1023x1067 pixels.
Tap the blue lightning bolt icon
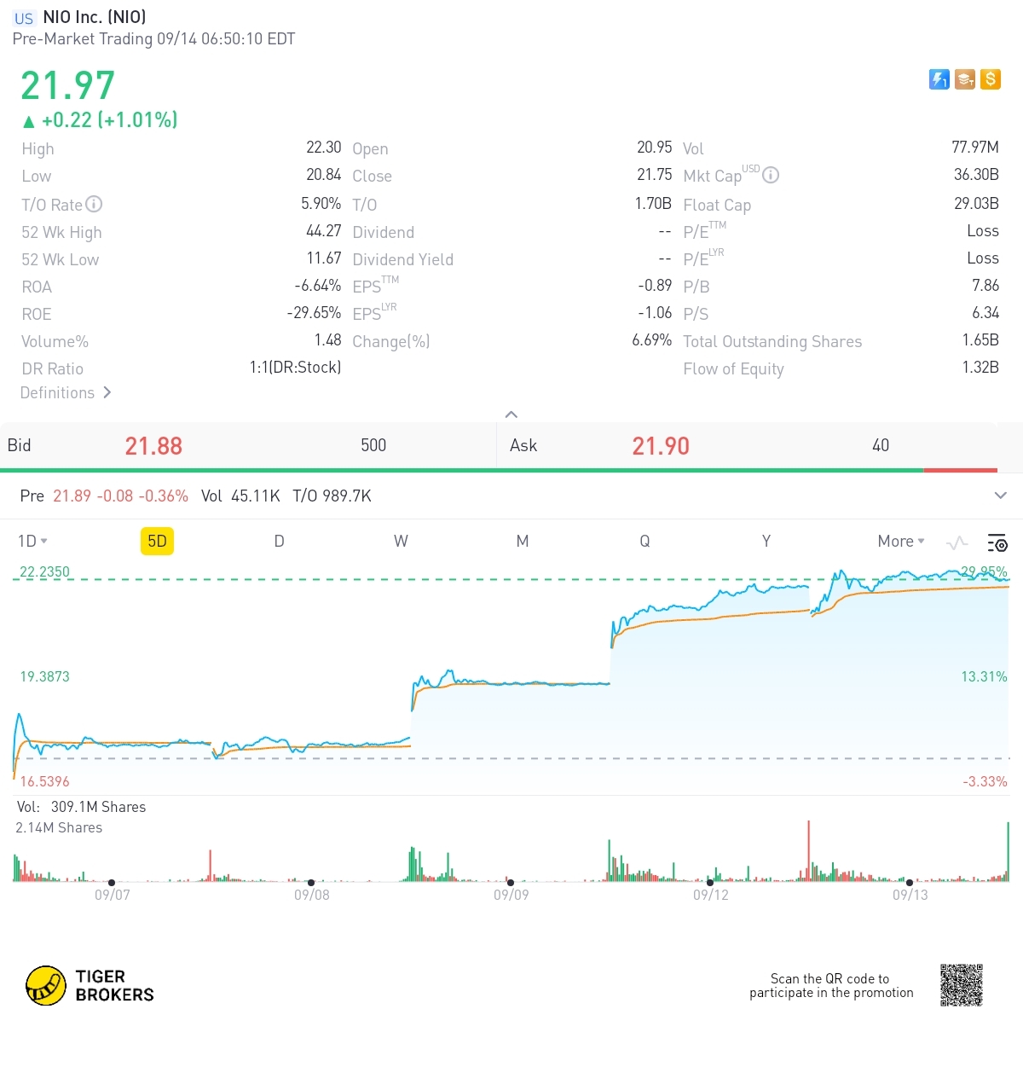click(x=939, y=79)
